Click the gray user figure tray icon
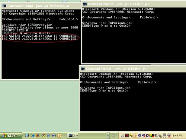Screen dimensions: 186x139 tap(122, 136)
